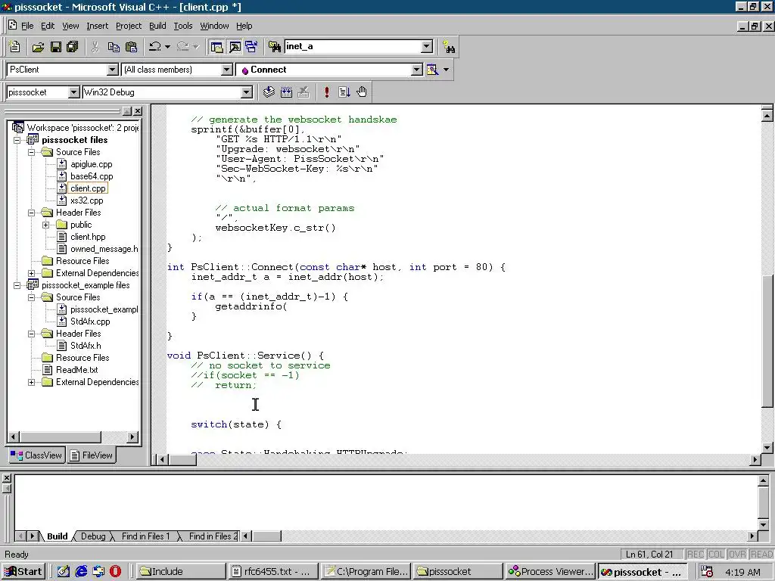Click the Window List toolbar icon
Image resolution: width=775 pixels, height=581 pixels.
pyautogui.click(x=251, y=47)
